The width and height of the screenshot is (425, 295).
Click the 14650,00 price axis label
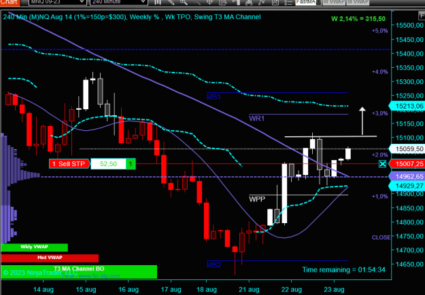(409, 264)
